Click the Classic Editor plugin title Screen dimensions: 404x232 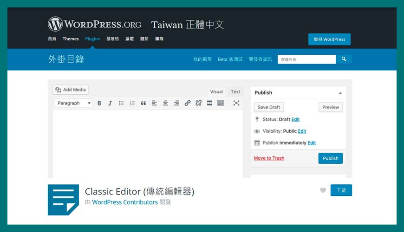pos(139,192)
